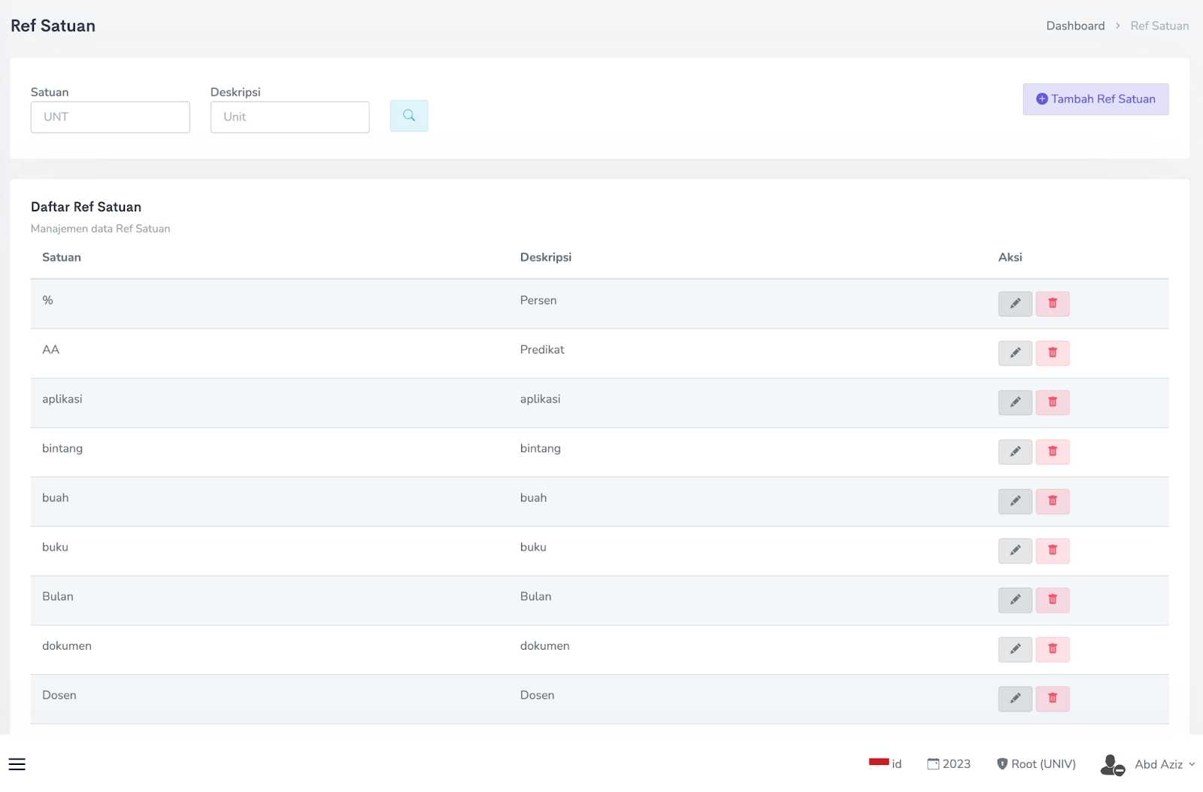
Task: Edit the dokumen row pencil icon
Action: tap(1014, 649)
